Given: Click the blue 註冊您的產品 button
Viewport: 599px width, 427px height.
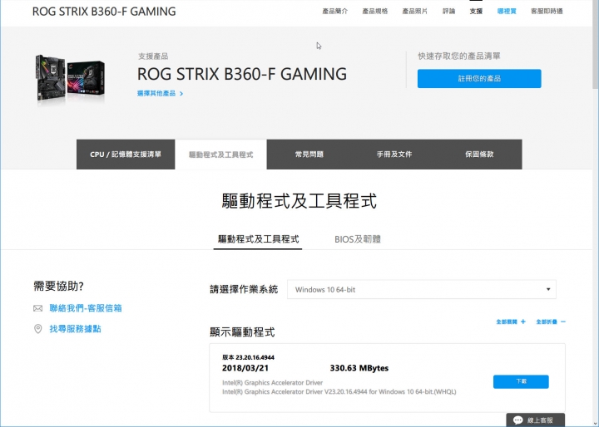Looking at the screenshot, I should [479, 79].
